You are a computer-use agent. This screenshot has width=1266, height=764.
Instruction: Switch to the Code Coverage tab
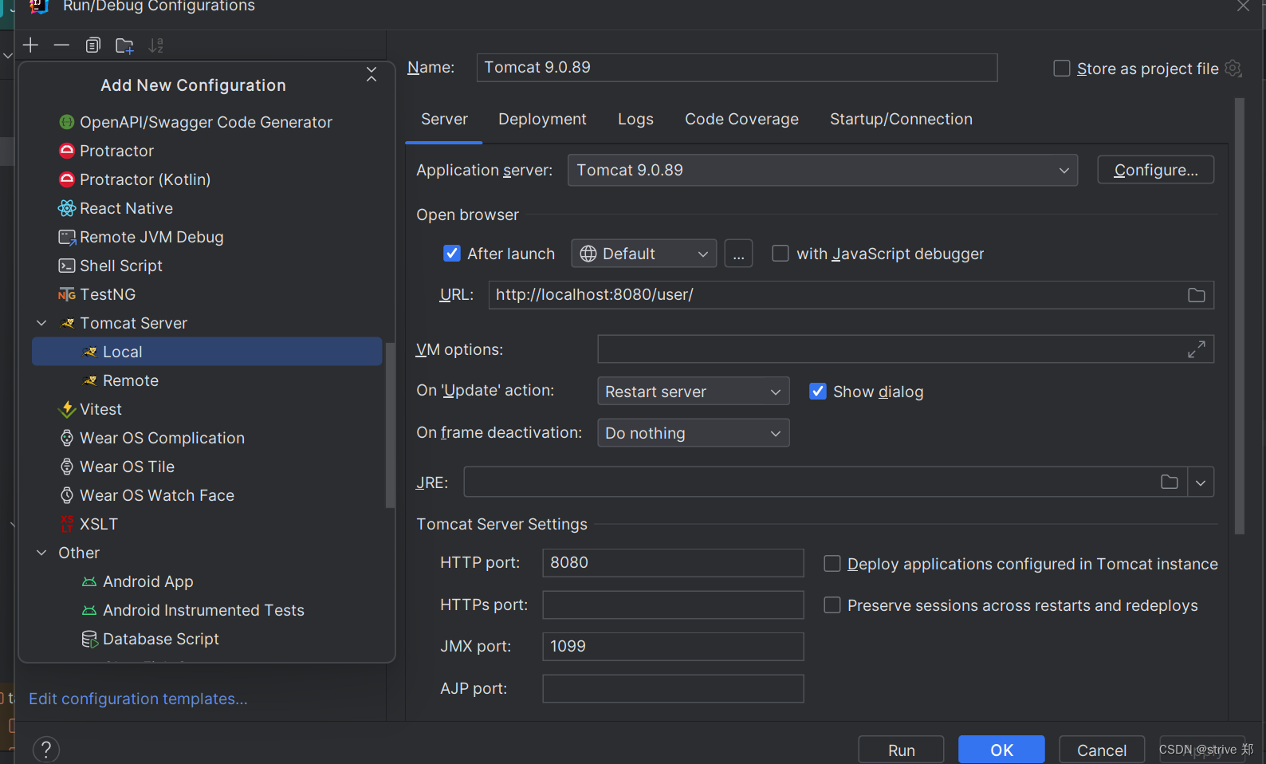741,119
